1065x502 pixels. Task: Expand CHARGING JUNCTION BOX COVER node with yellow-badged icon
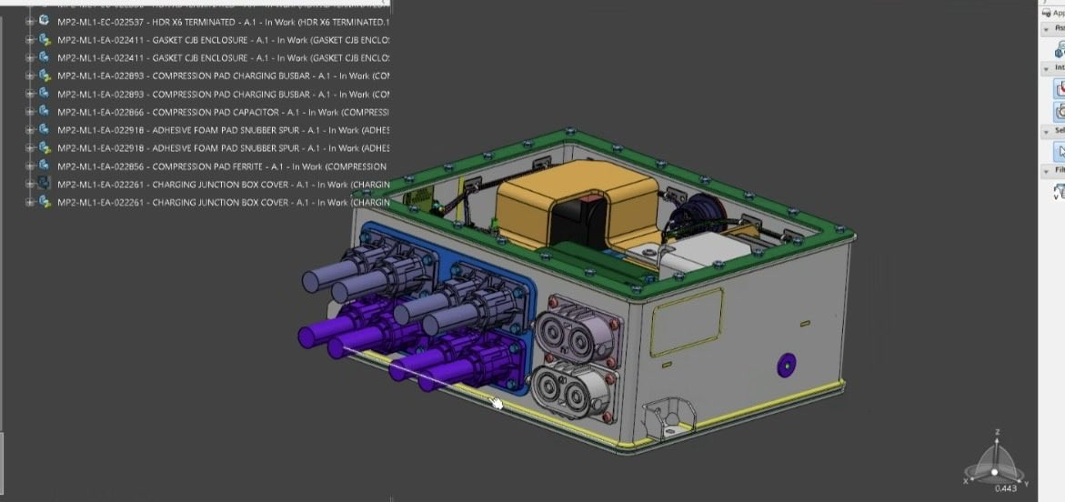(x=30, y=203)
